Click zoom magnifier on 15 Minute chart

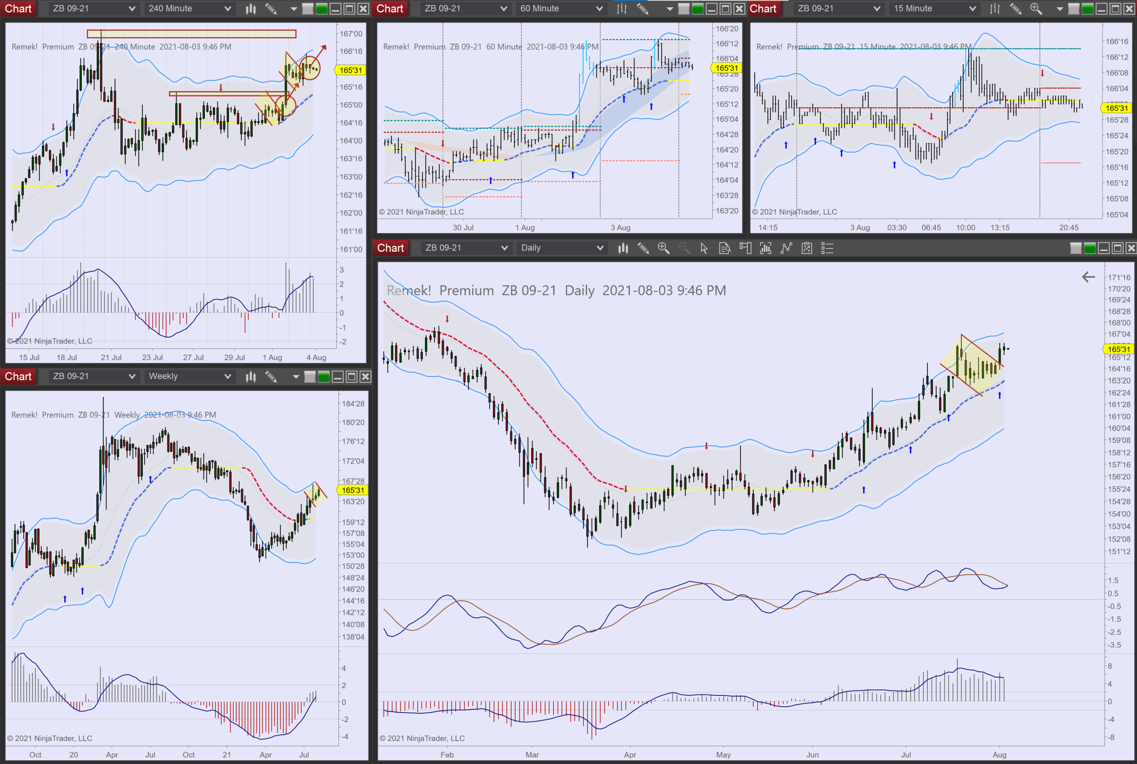pyautogui.click(x=1036, y=9)
